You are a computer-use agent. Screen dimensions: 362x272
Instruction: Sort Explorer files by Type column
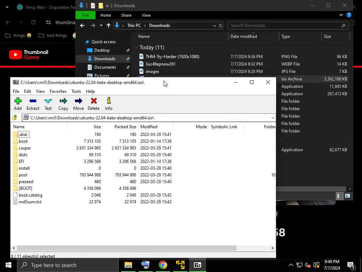[300, 36]
